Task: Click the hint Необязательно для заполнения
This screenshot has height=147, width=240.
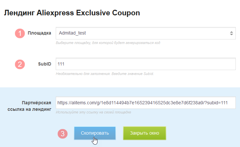Action: click(x=104, y=74)
